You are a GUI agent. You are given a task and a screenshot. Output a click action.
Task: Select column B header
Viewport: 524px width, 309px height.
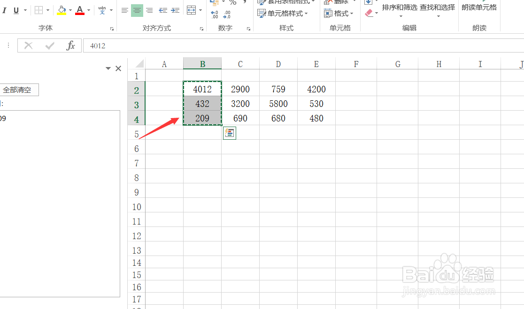pos(202,64)
